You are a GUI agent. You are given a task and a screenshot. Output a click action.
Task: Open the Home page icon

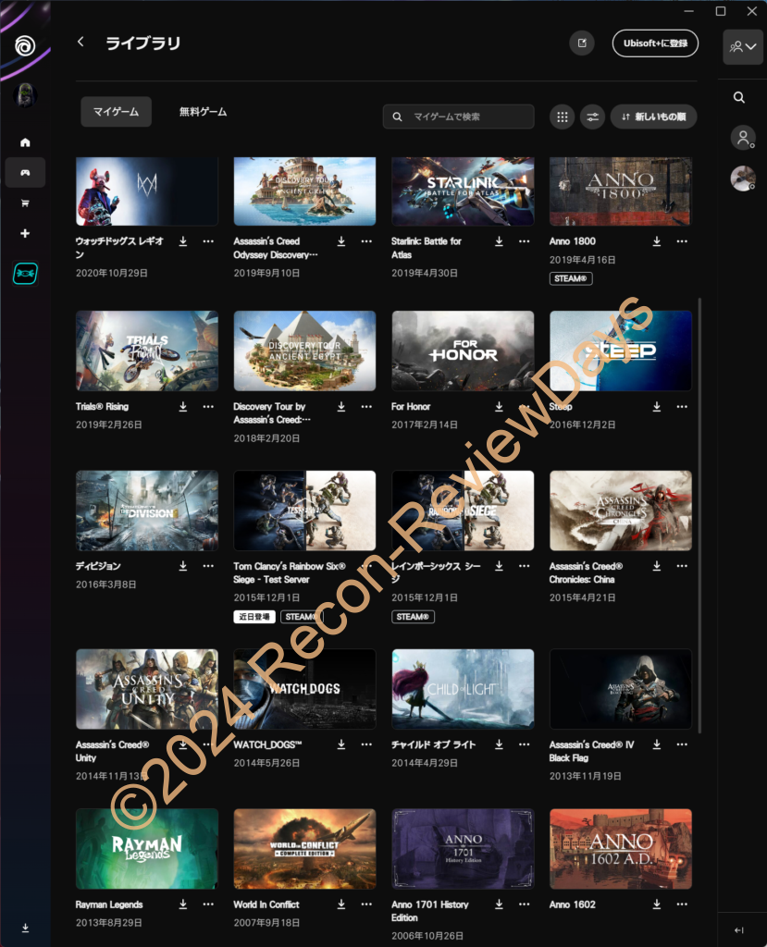pos(25,142)
